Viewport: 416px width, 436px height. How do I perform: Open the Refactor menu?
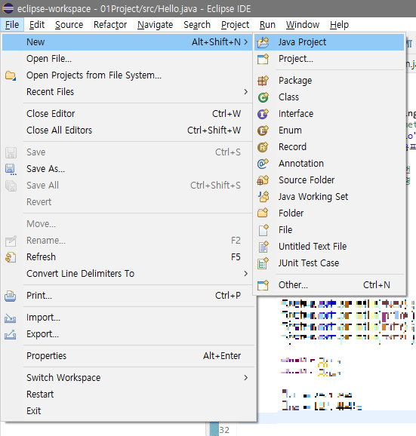click(x=110, y=25)
